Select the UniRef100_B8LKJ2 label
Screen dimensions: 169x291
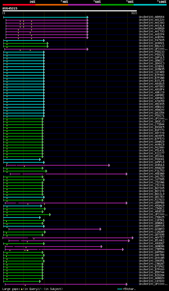point(152,46)
